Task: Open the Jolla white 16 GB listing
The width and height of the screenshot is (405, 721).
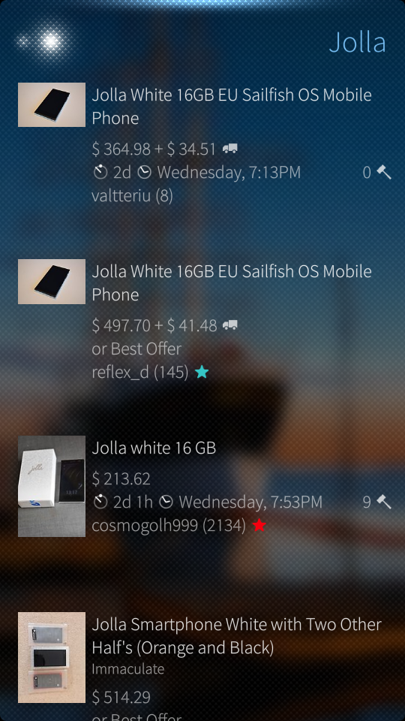Action: tap(202, 486)
